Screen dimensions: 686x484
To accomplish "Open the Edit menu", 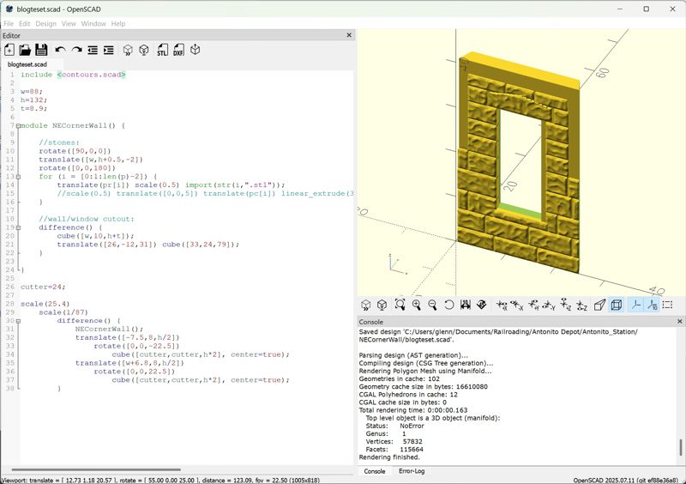I will 25,24.
